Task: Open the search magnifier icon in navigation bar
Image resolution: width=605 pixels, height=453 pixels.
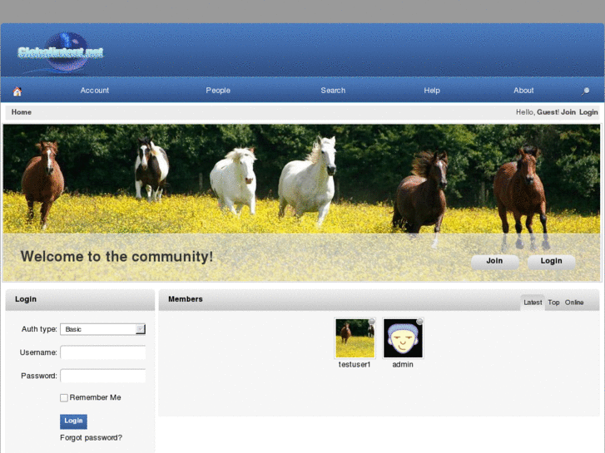Action: click(x=585, y=91)
